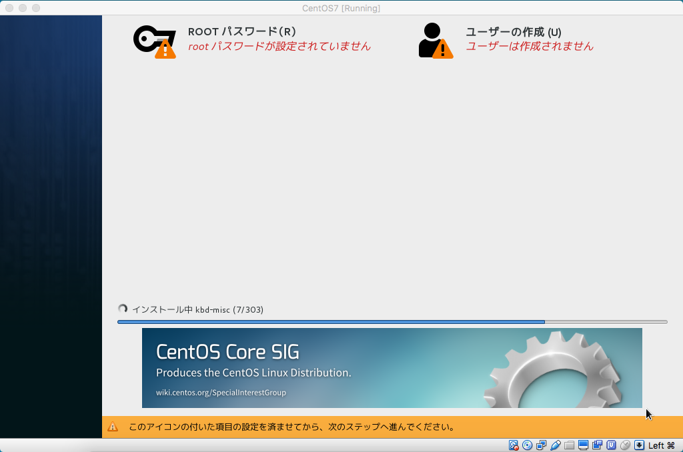Screen dimensions: 683x452
Task: Click the ユーザーの作成 (U) heading
Action: [x=513, y=32]
